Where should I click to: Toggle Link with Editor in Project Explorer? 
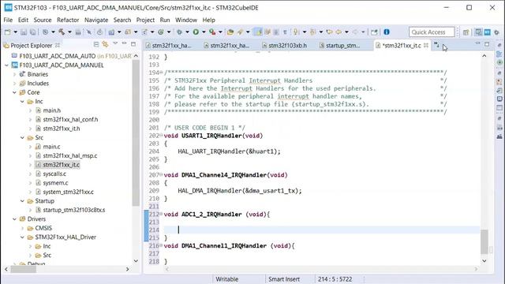click(x=105, y=44)
